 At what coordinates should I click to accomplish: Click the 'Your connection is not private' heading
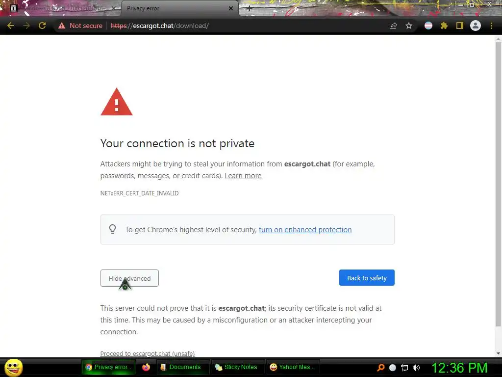click(x=177, y=143)
